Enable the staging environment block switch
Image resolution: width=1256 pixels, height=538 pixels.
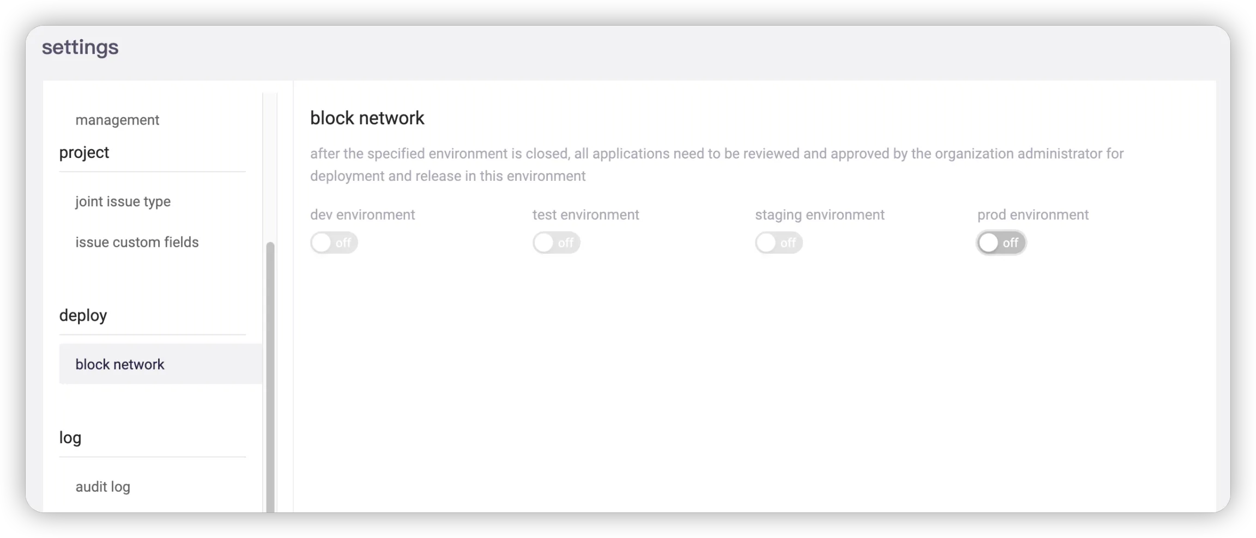(778, 243)
